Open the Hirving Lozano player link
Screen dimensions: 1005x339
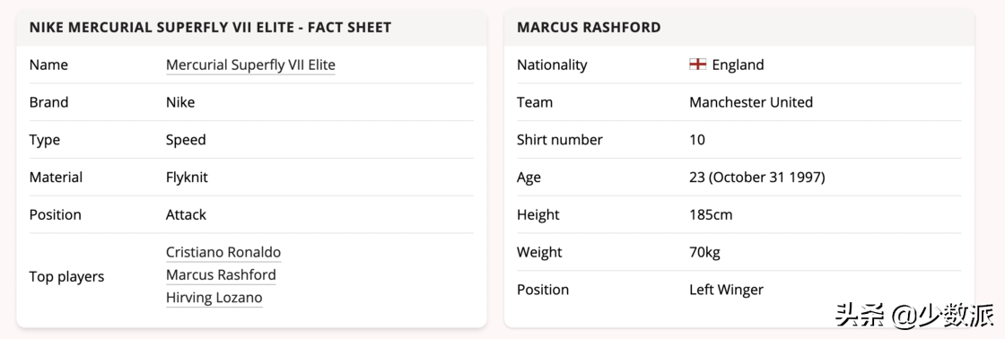(214, 298)
